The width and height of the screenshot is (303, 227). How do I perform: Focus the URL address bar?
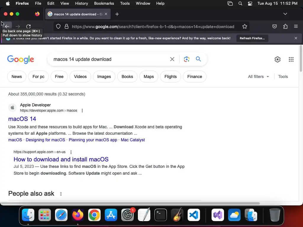tap(153, 27)
